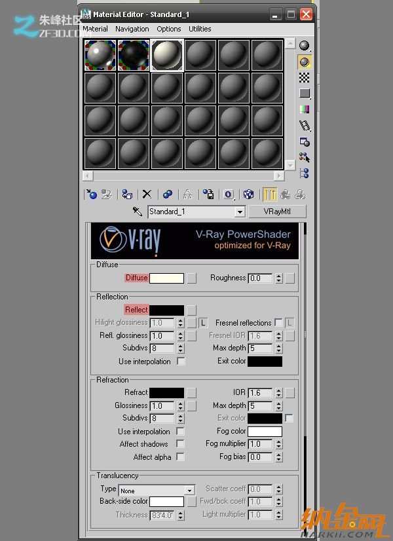Viewport: 393px width, 541px height.
Task: Click the Reset Map/Mtl X icon
Action: click(147, 195)
